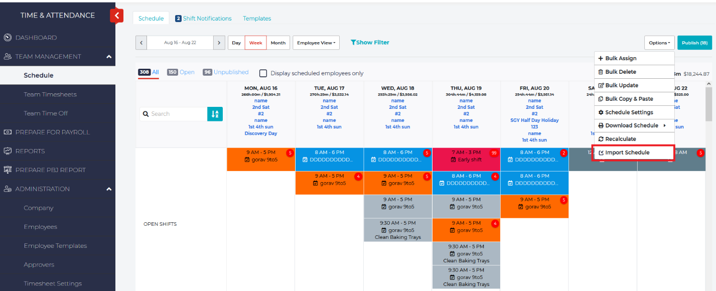This screenshot has width=716, height=291.
Task: Collapse the Team Management section
Action: pyautogui.click(x=109, y=57)
